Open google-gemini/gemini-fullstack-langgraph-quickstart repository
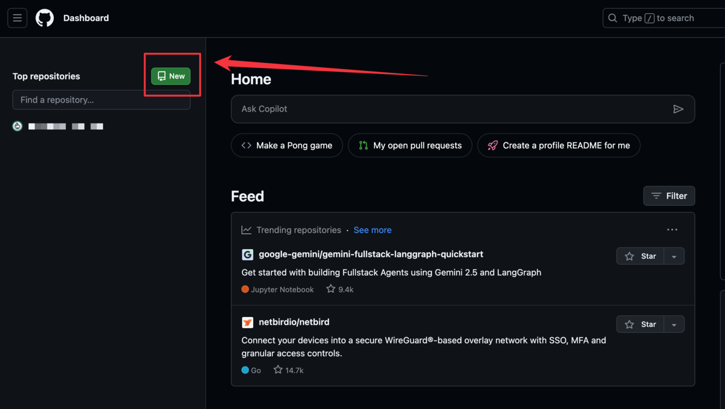This screenshot has height=409, width=725. tap(371, 254)
